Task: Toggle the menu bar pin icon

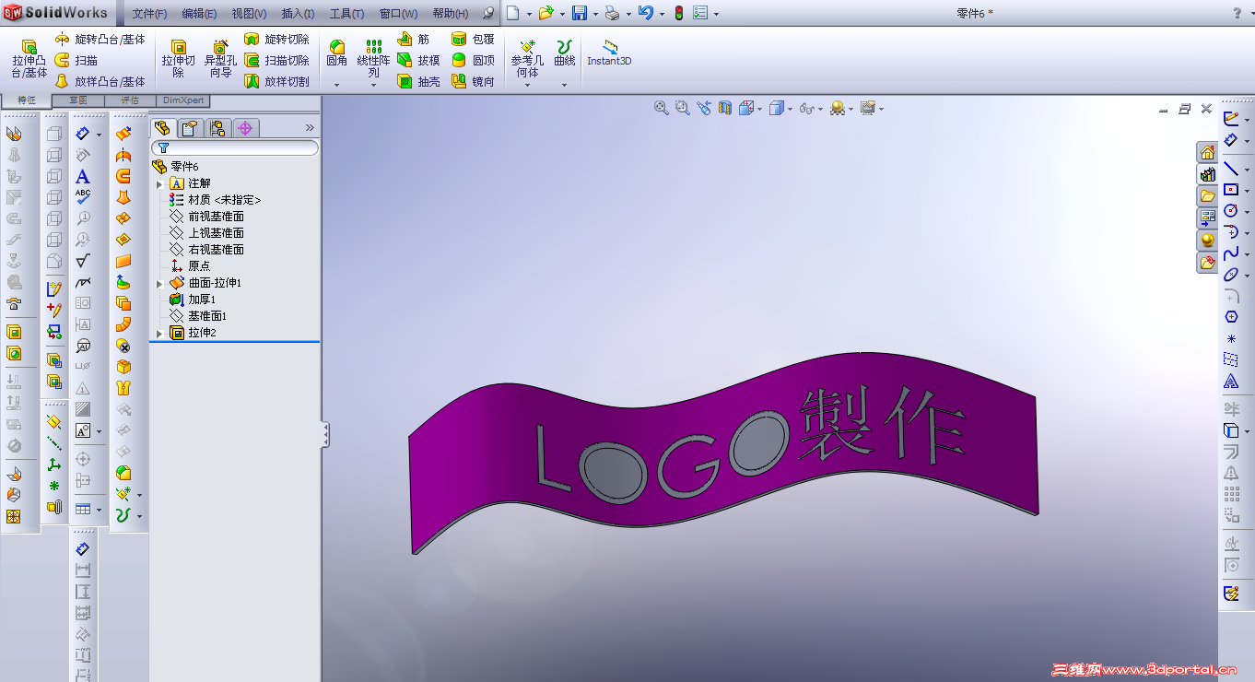Action: (488, 14)
